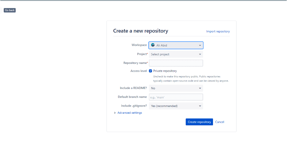287x151 pixels.
Task: Click the Default branch name field
Action: pyautogui.click(x=176, y=97)
